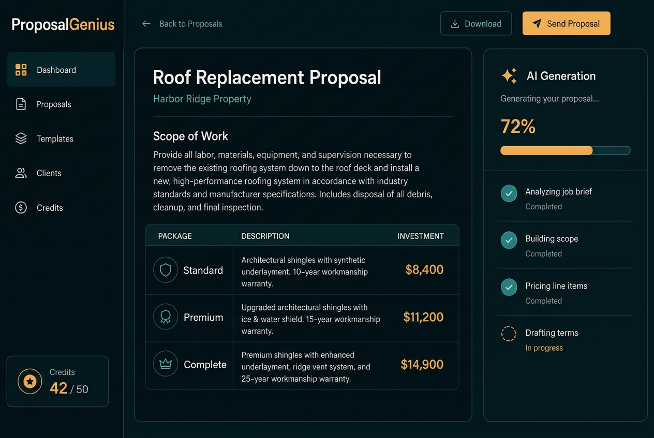Click the dashed spinner icon for Drafting terms

click(509, 334)
